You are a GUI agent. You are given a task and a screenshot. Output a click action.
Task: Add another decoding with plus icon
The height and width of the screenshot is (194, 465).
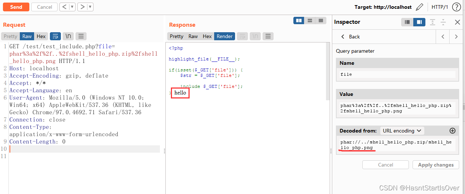click(452, 131)
